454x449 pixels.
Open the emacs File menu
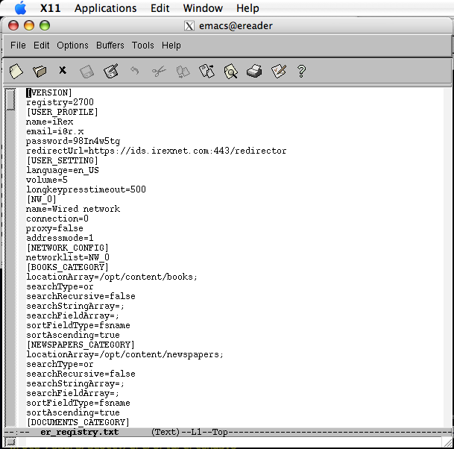point(18,45)
